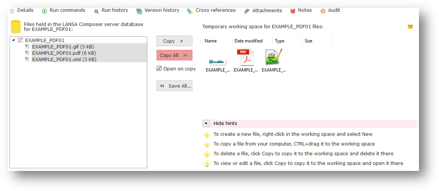
Task: Click the Run history magnifier icon
Action: click(x=97, y=11)
